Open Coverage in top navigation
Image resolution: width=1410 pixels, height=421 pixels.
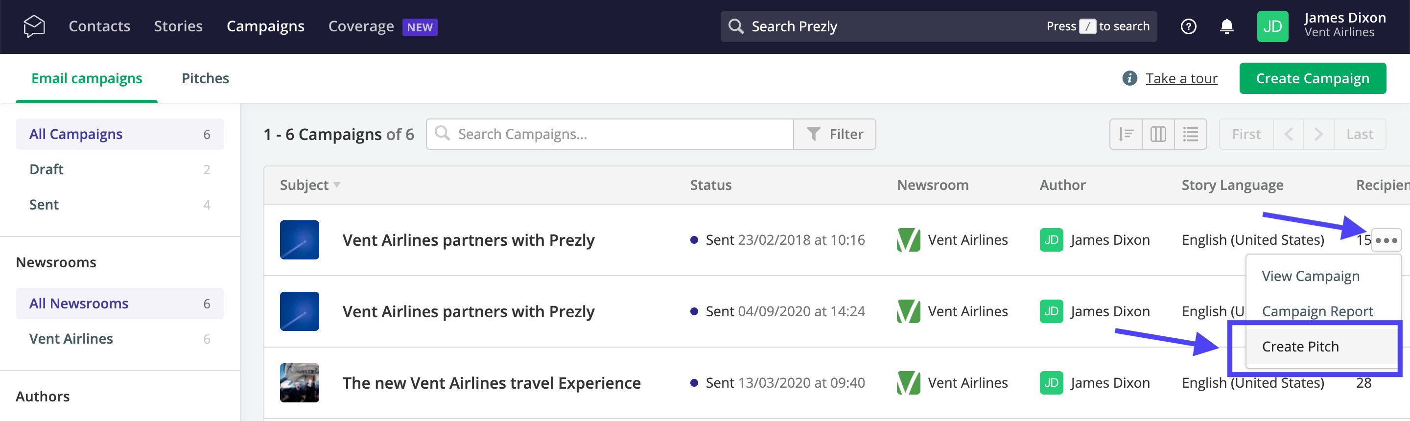[x=361, y=26]
